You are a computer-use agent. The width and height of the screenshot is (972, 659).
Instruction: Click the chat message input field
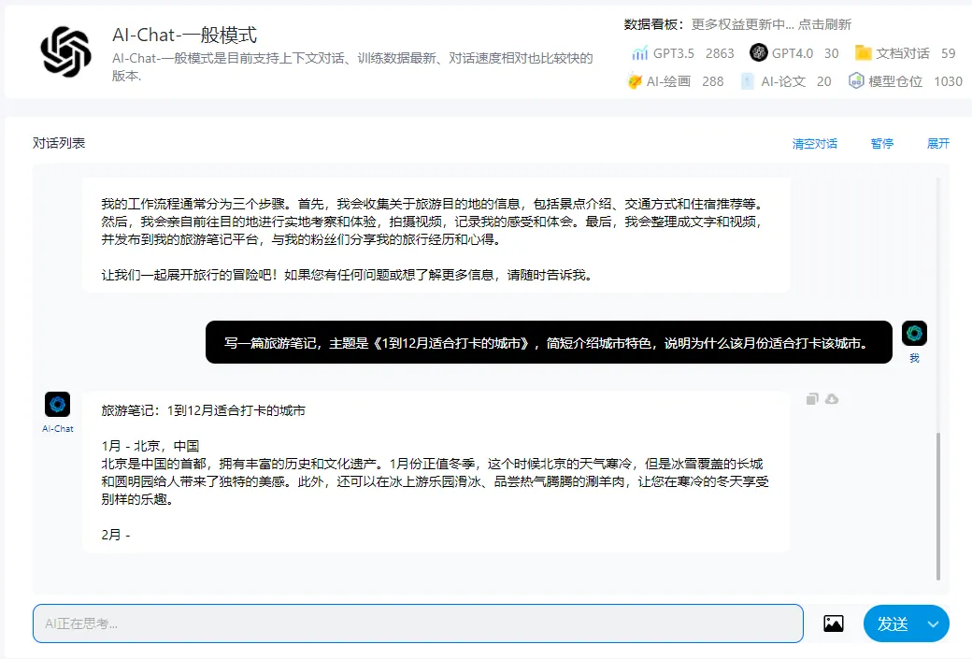click(417, 623)
